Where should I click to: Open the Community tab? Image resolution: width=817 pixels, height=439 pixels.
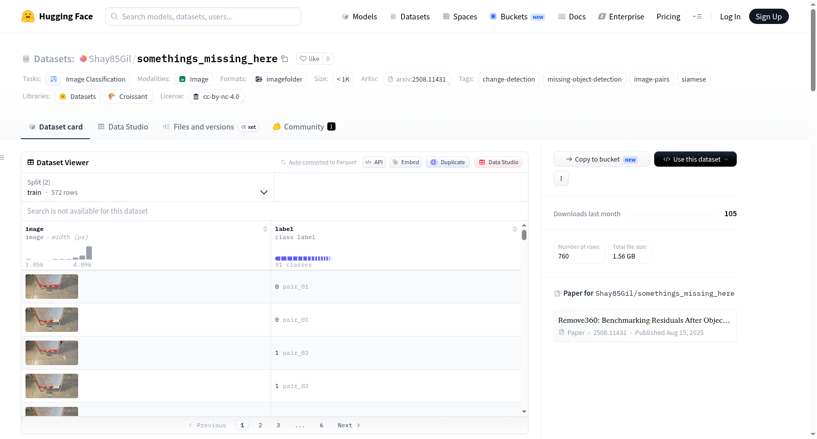click(x=304, y=127)
